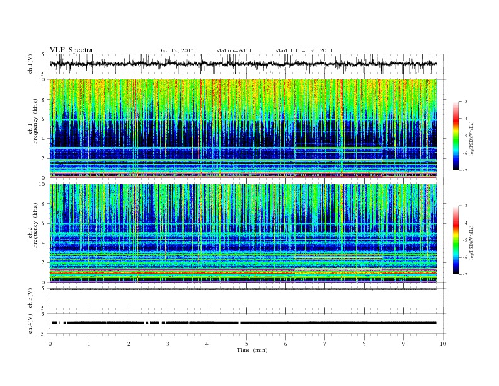Screen dimensions: 499x386
Task: Click the "Time (min)" x-axis label
Action: (x=252, y=350)
